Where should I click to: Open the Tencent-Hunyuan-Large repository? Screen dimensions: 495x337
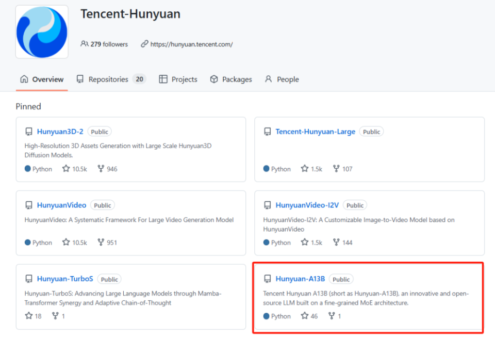(x=315, y=132)
